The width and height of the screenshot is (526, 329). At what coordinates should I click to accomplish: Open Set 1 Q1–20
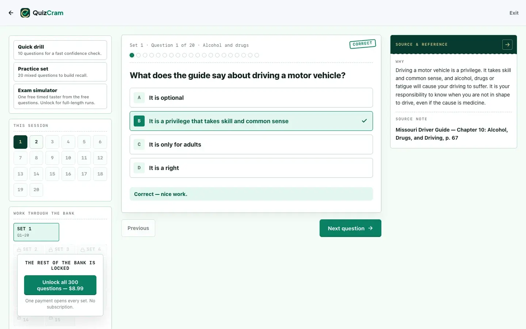36,232
